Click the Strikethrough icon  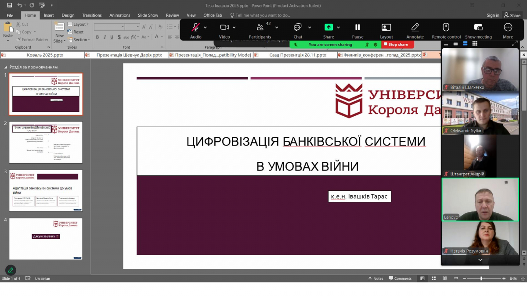click(126, 36)
